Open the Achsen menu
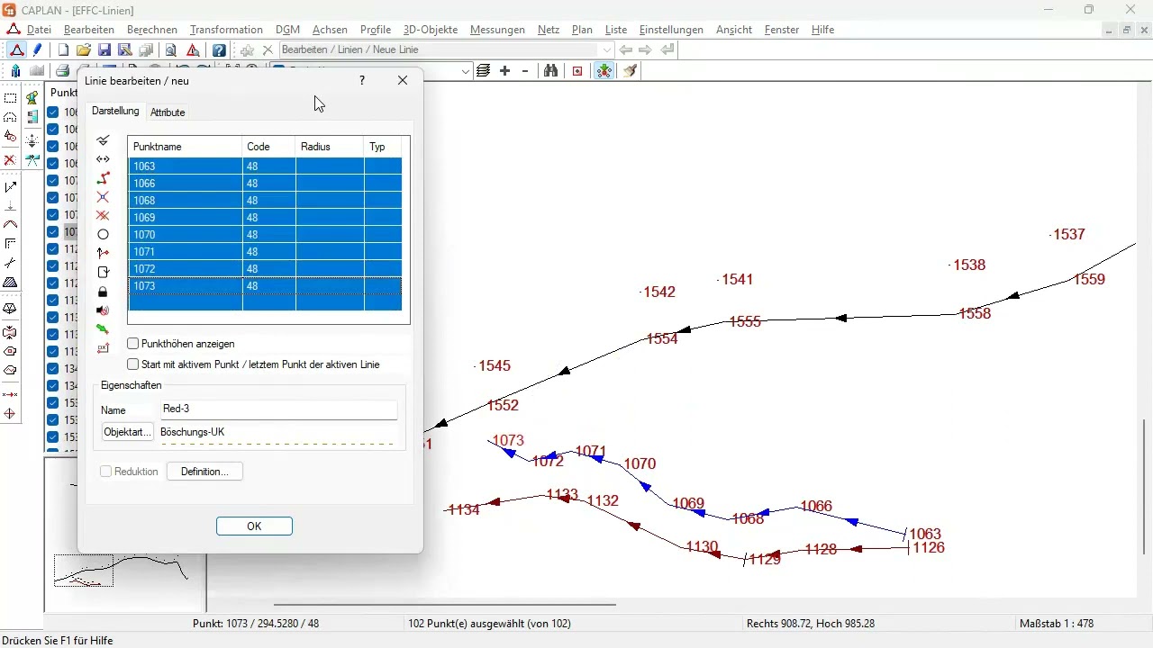 pyautogui.click(x=330, y=30)
